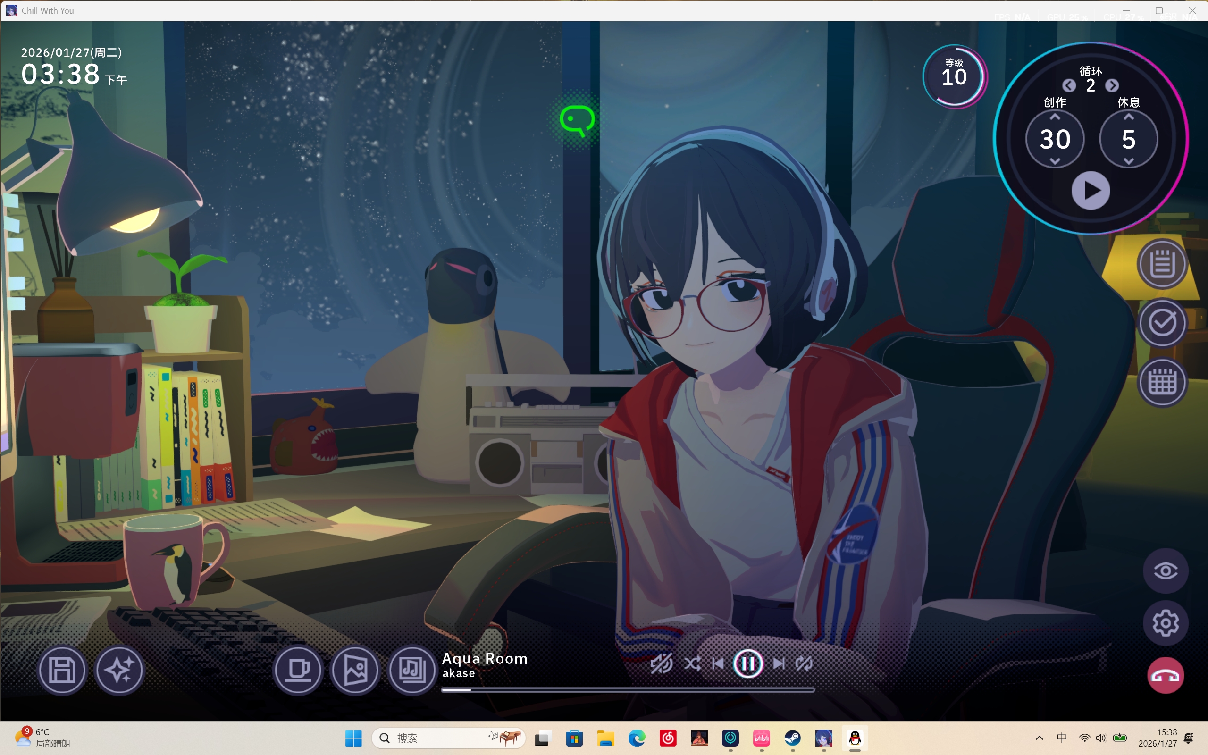Toggle the repeat loop icon
Viewport: 1208px width, 755px height.
point(804,663)
